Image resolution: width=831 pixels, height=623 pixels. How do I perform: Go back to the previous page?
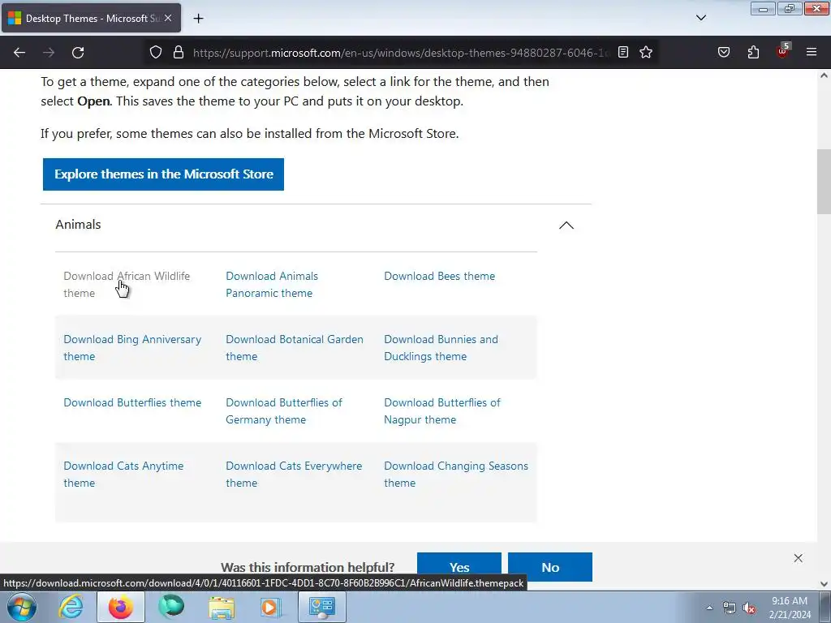19,53
